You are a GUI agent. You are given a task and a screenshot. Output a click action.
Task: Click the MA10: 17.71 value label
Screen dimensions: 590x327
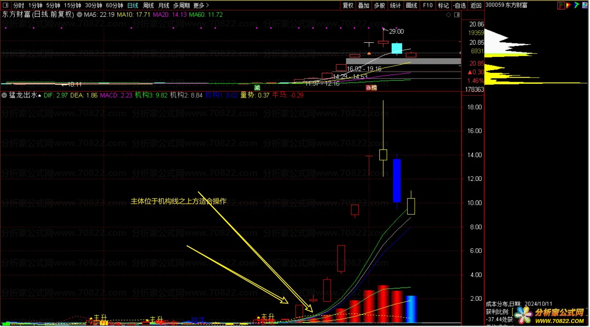(133, 15)
